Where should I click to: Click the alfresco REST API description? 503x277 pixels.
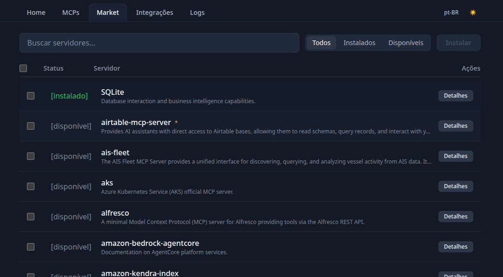232,222
